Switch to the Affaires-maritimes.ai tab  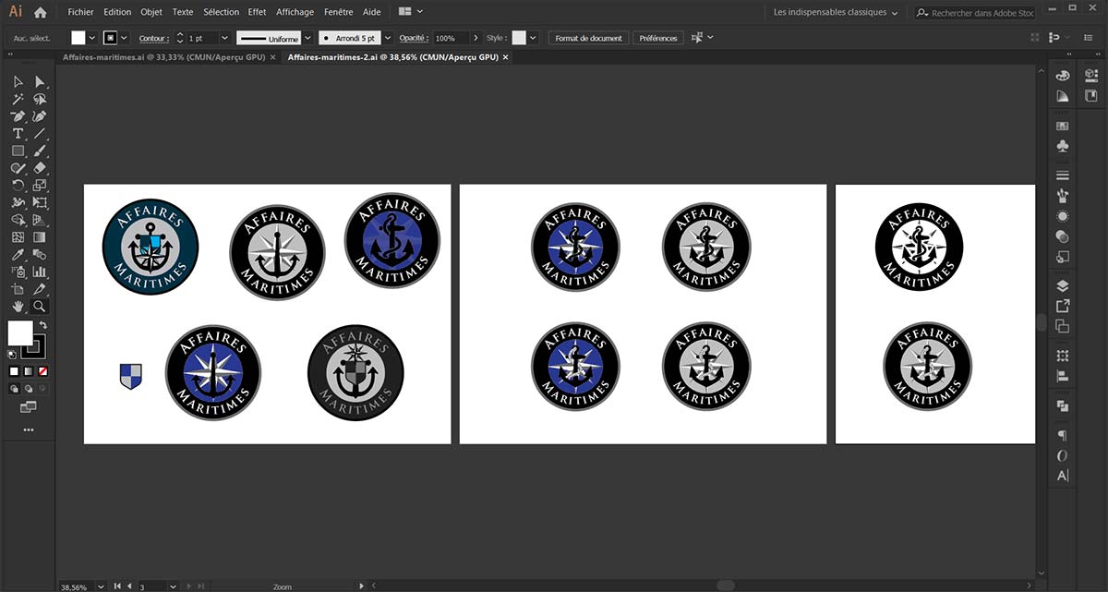click(x=162, y=57)
